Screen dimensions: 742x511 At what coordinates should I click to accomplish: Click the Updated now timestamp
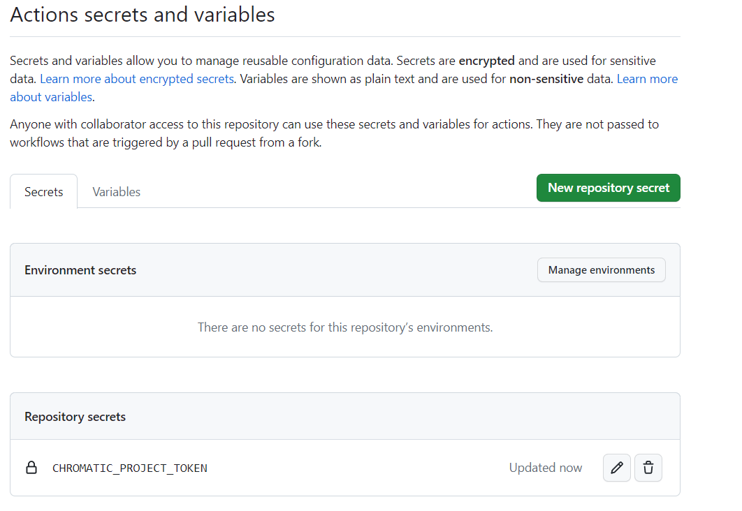[545, 468]
